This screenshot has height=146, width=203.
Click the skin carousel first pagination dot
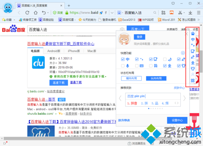pos(149,108)
